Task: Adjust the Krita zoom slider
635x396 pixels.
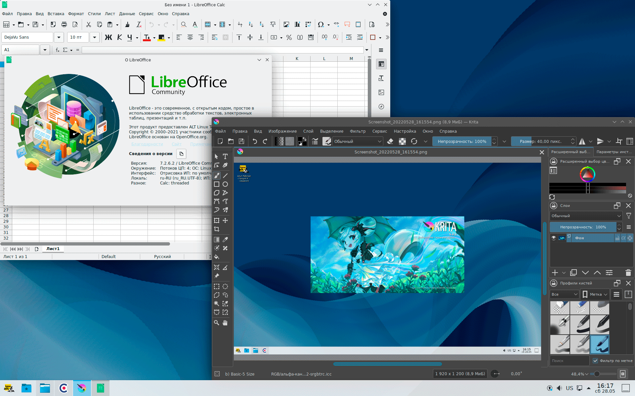Action: click(597, 374)
